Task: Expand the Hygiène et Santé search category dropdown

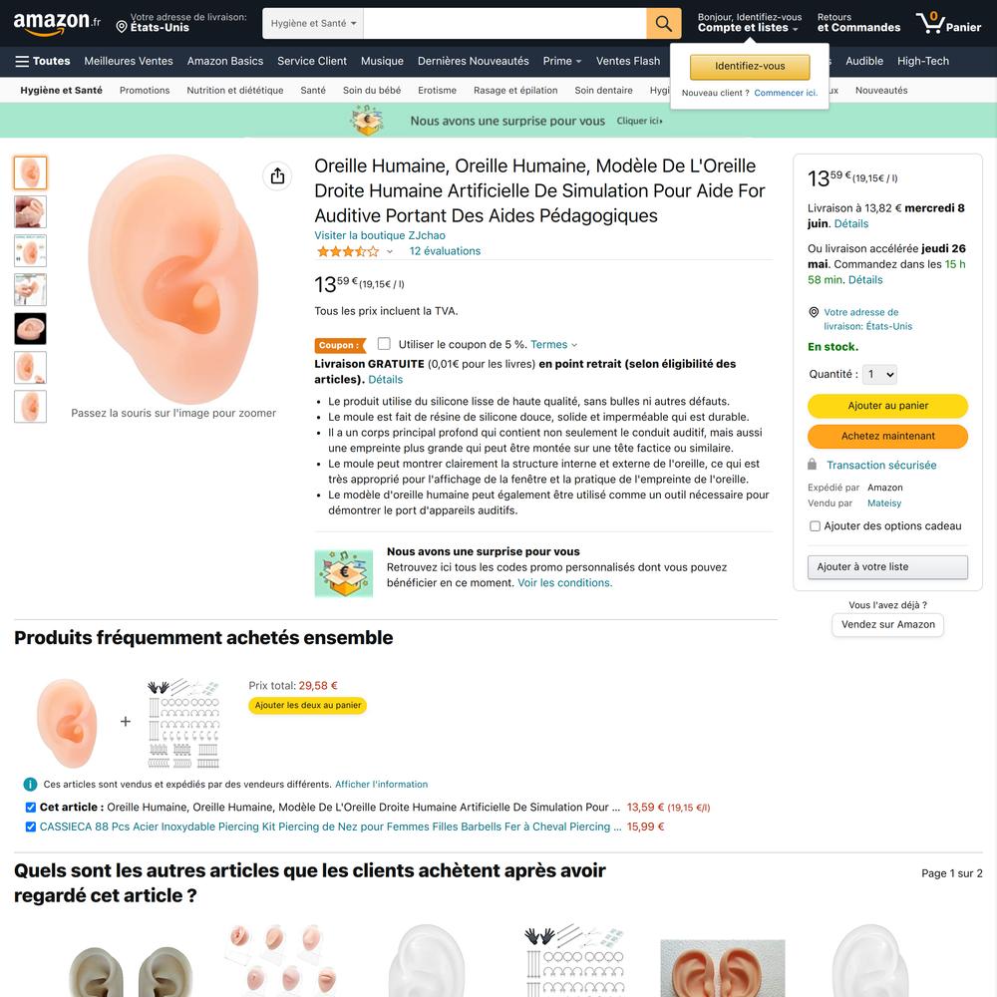Action: 313,24
